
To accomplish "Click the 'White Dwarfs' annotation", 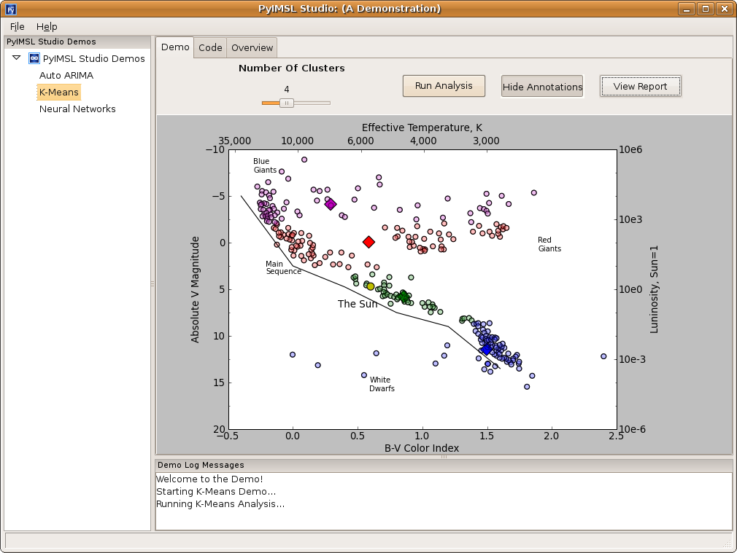I will point(382,384).
